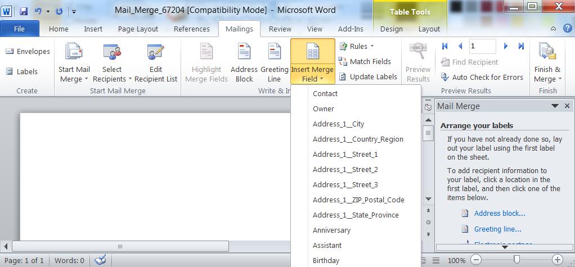Open Word Help question mark icon
The image size is (575, 267).
pyautogui.click(x=567, y=28)
